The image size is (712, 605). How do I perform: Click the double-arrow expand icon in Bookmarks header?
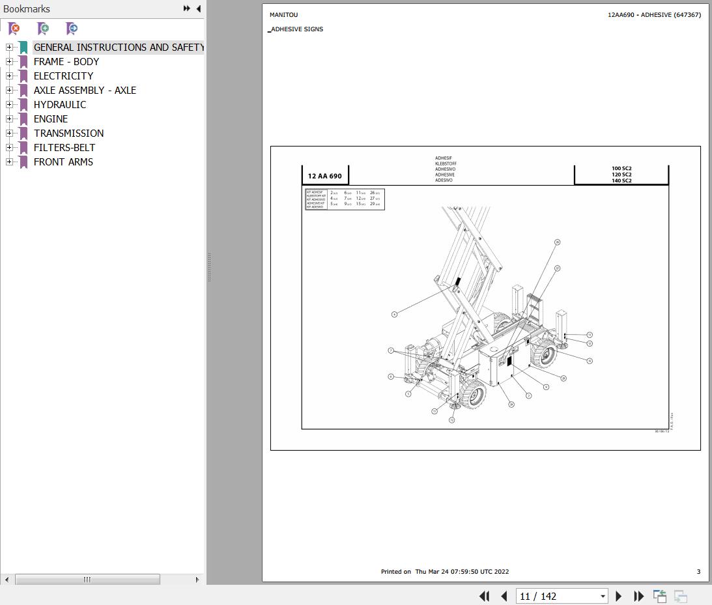click(x=186, y=8)
